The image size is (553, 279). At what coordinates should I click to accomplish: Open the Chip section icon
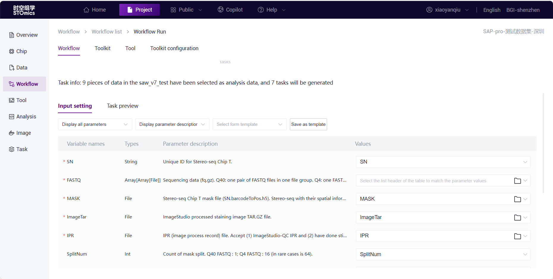[x=12, y=51]
